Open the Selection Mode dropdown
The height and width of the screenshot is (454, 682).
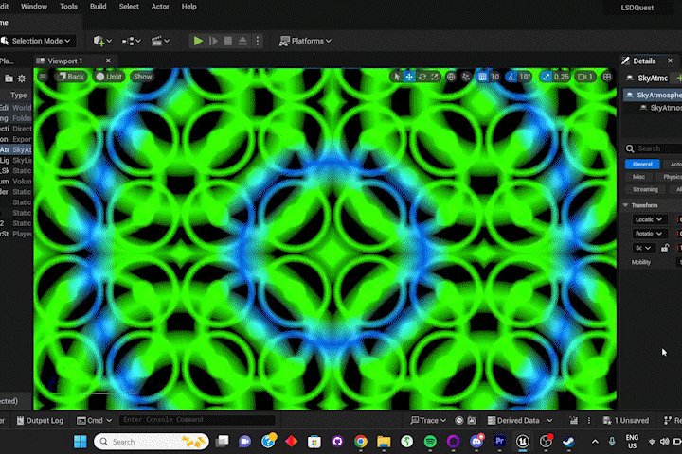(37, 41)
